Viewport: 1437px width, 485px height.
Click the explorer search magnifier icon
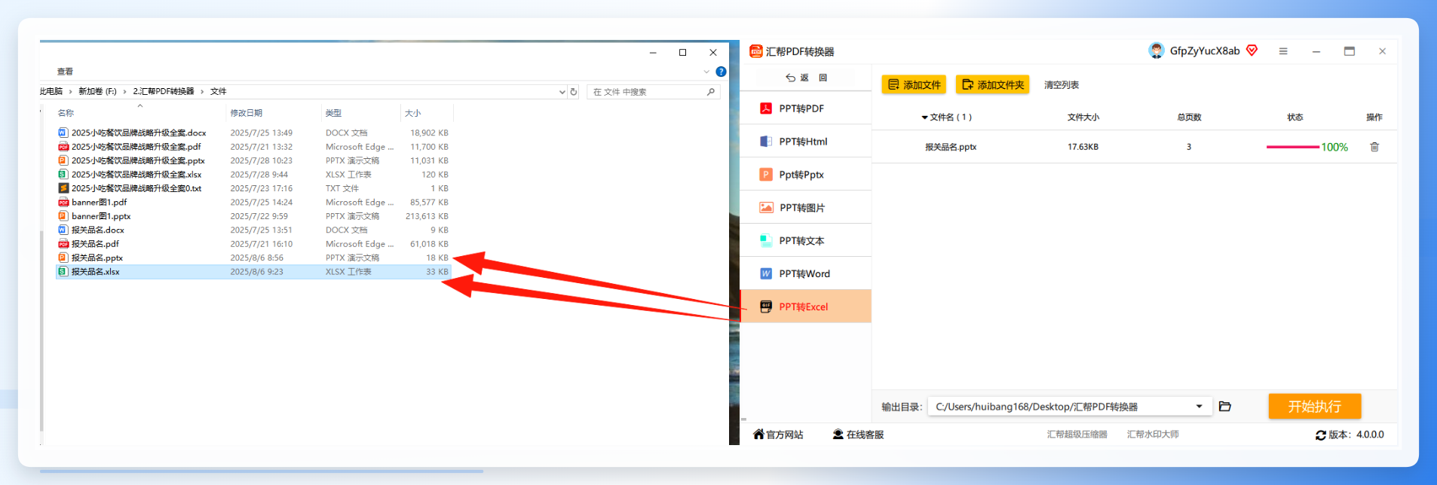[711, 92]
